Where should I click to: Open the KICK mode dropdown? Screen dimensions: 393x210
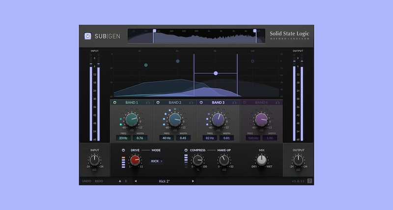pyautogui.click(x=157, y=161)
